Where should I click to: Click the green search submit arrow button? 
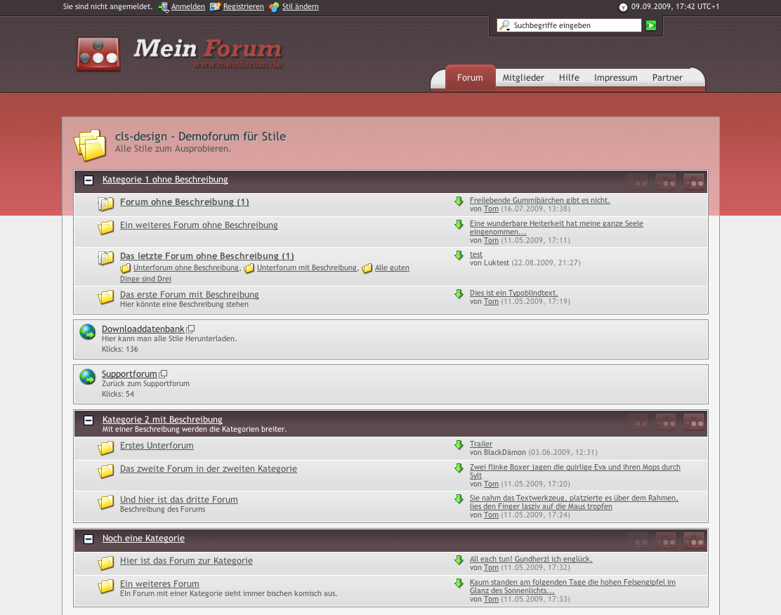click(x=651, y=26)
